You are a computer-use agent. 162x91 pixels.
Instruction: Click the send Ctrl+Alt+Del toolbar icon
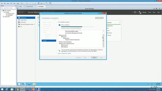(x=27, y=3)
